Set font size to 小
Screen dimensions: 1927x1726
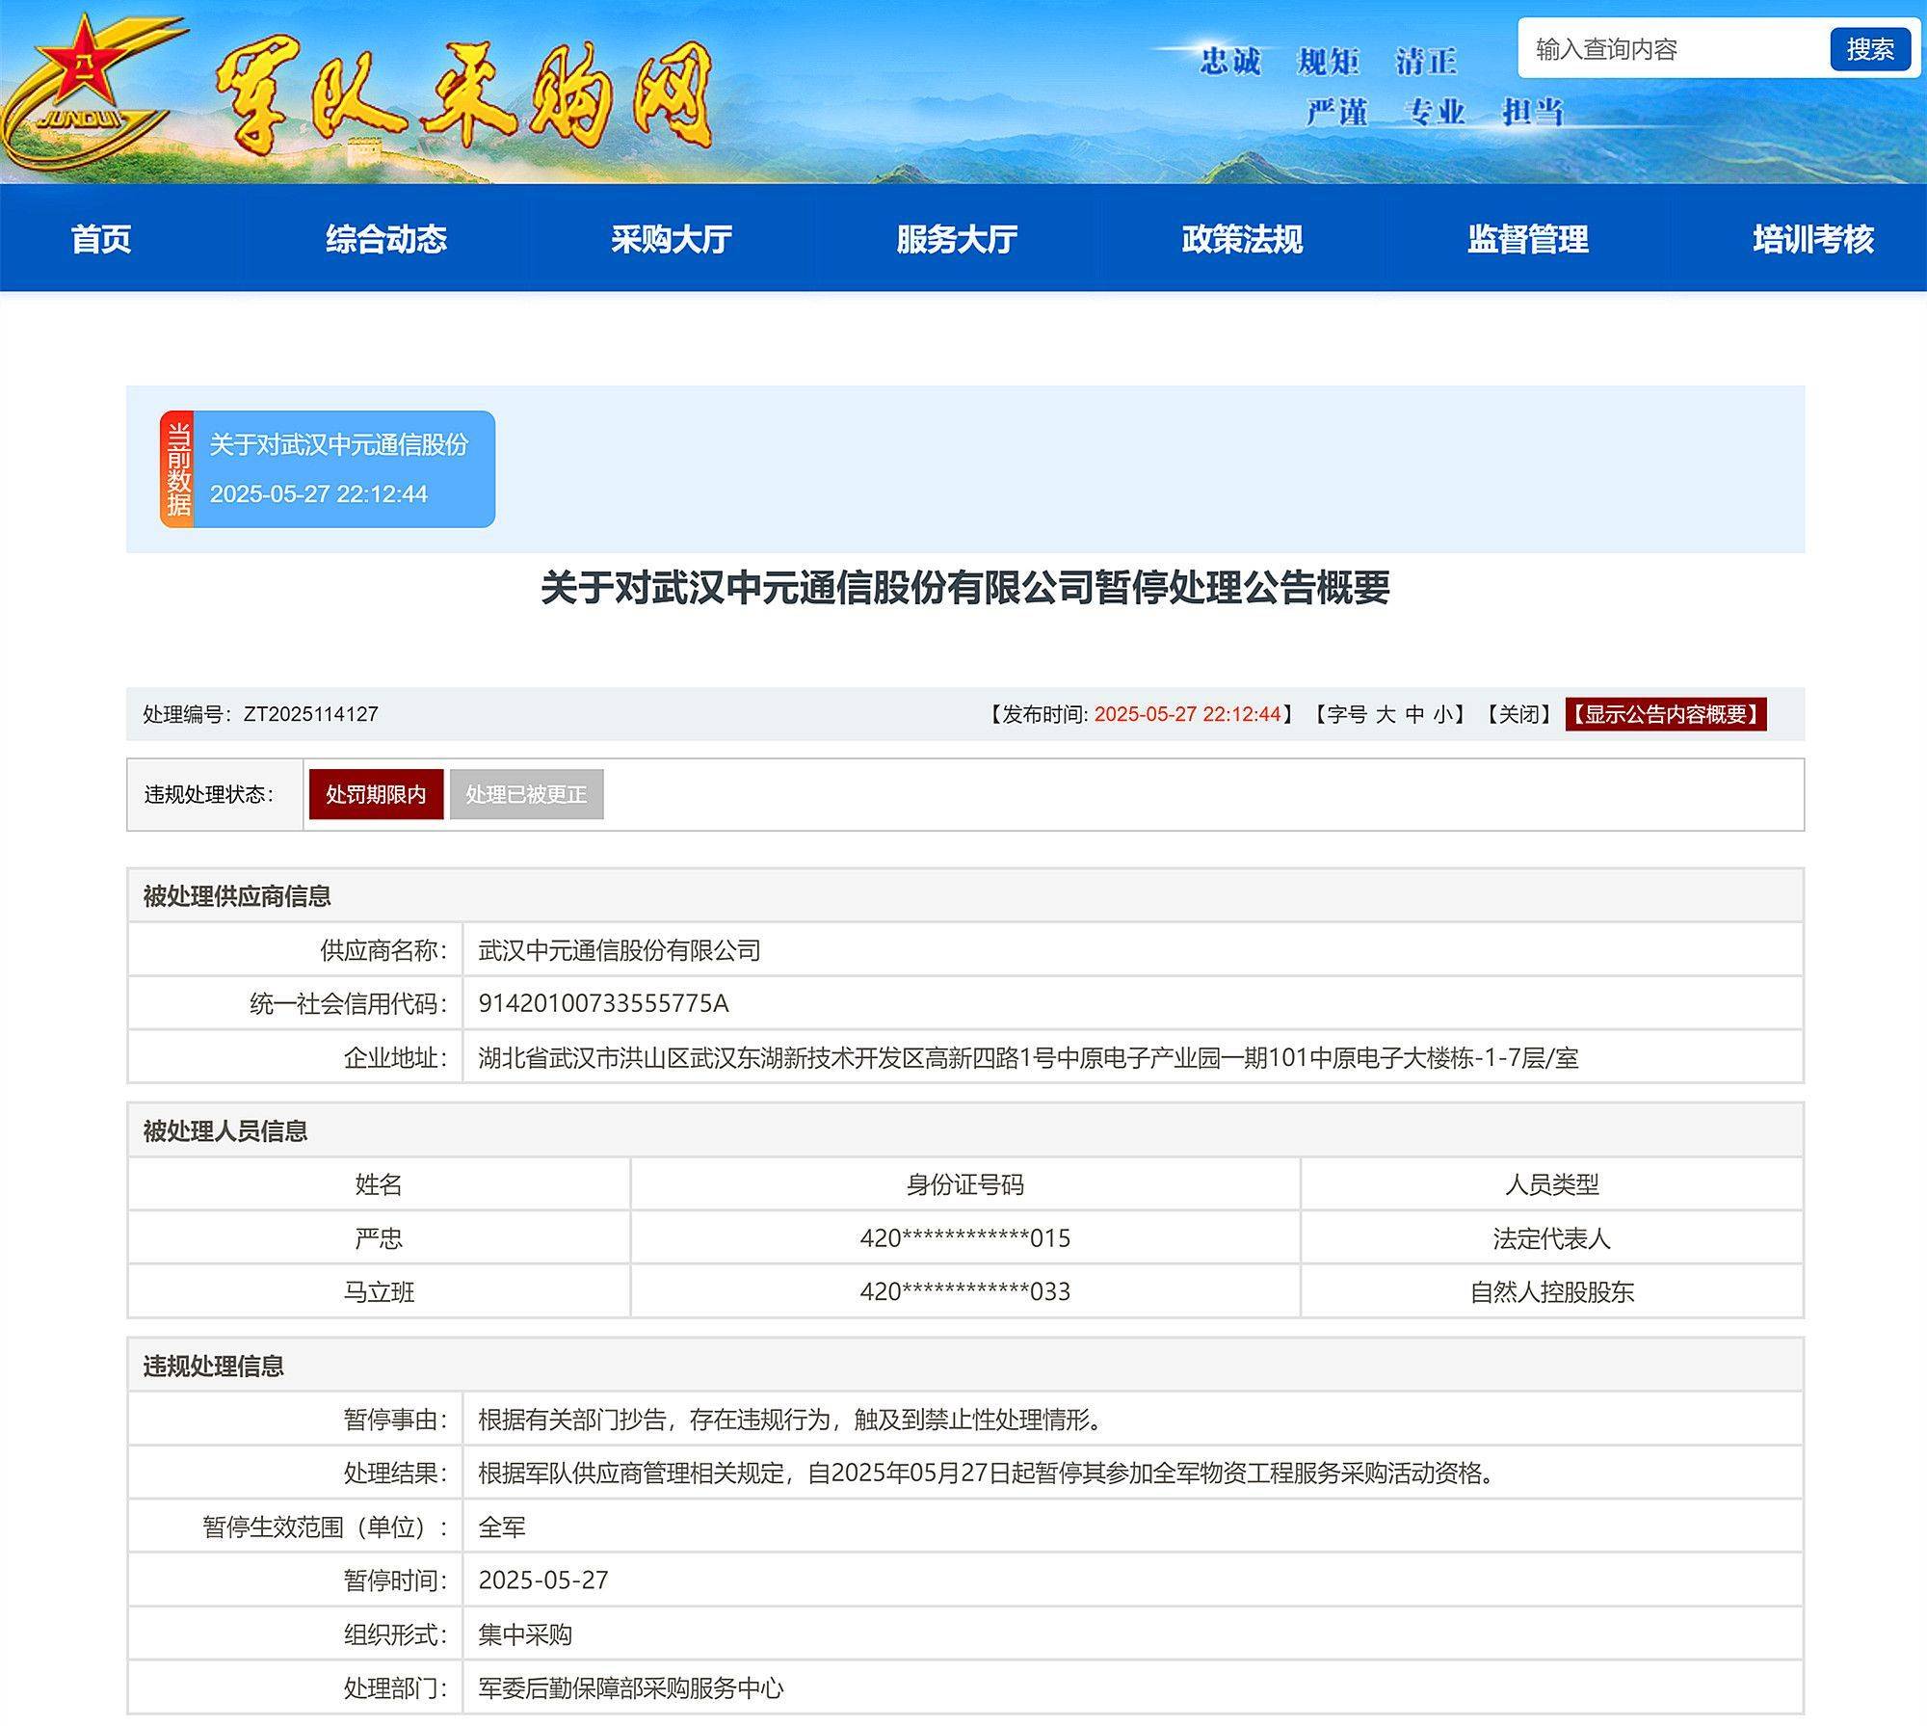tap(1442, 714)
